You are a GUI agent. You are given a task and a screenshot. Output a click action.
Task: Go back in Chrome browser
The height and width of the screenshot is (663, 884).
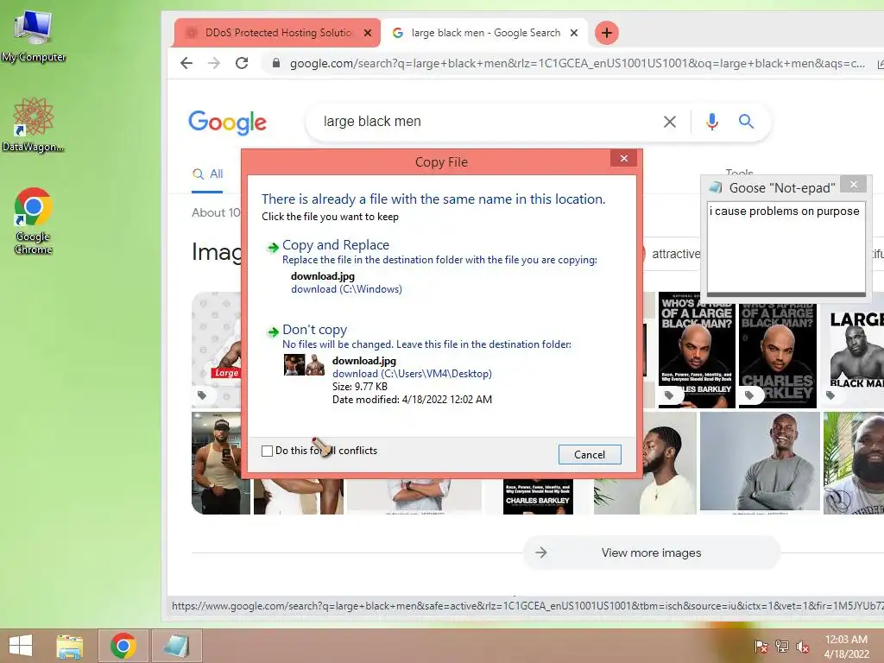pyautogui.click(x=186, y=63)
